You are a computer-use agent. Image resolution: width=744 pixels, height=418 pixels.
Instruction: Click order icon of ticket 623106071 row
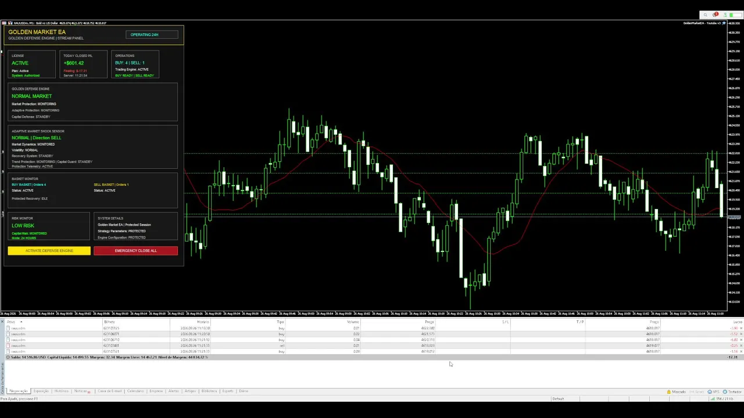coord(8,334)
